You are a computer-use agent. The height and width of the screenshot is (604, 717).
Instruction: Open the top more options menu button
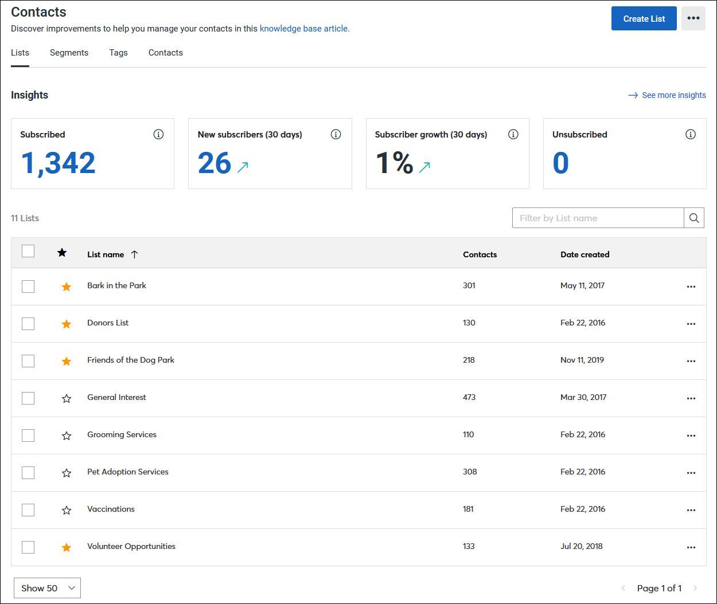(x=693, y=18)
